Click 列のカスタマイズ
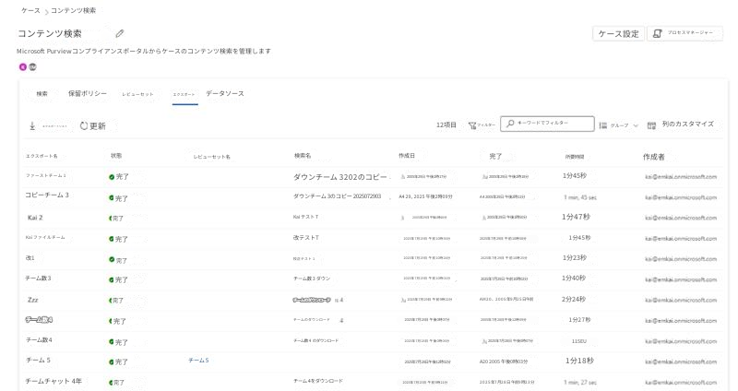Image resolution: width=738 pixels, height=391 pixels. pos(681,124)
